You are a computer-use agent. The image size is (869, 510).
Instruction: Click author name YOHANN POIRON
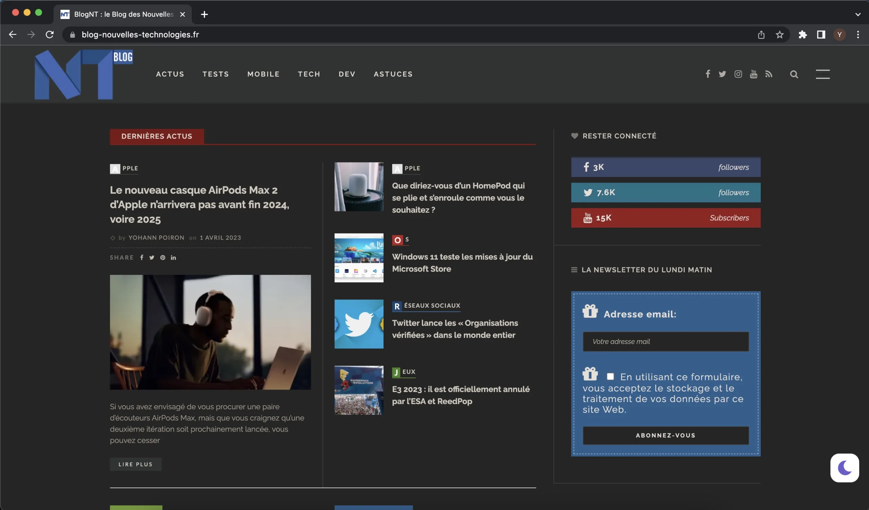click(156, 238)
